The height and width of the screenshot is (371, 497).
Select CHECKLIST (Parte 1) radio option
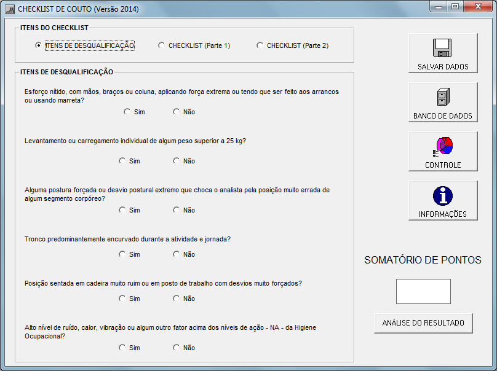194,45
